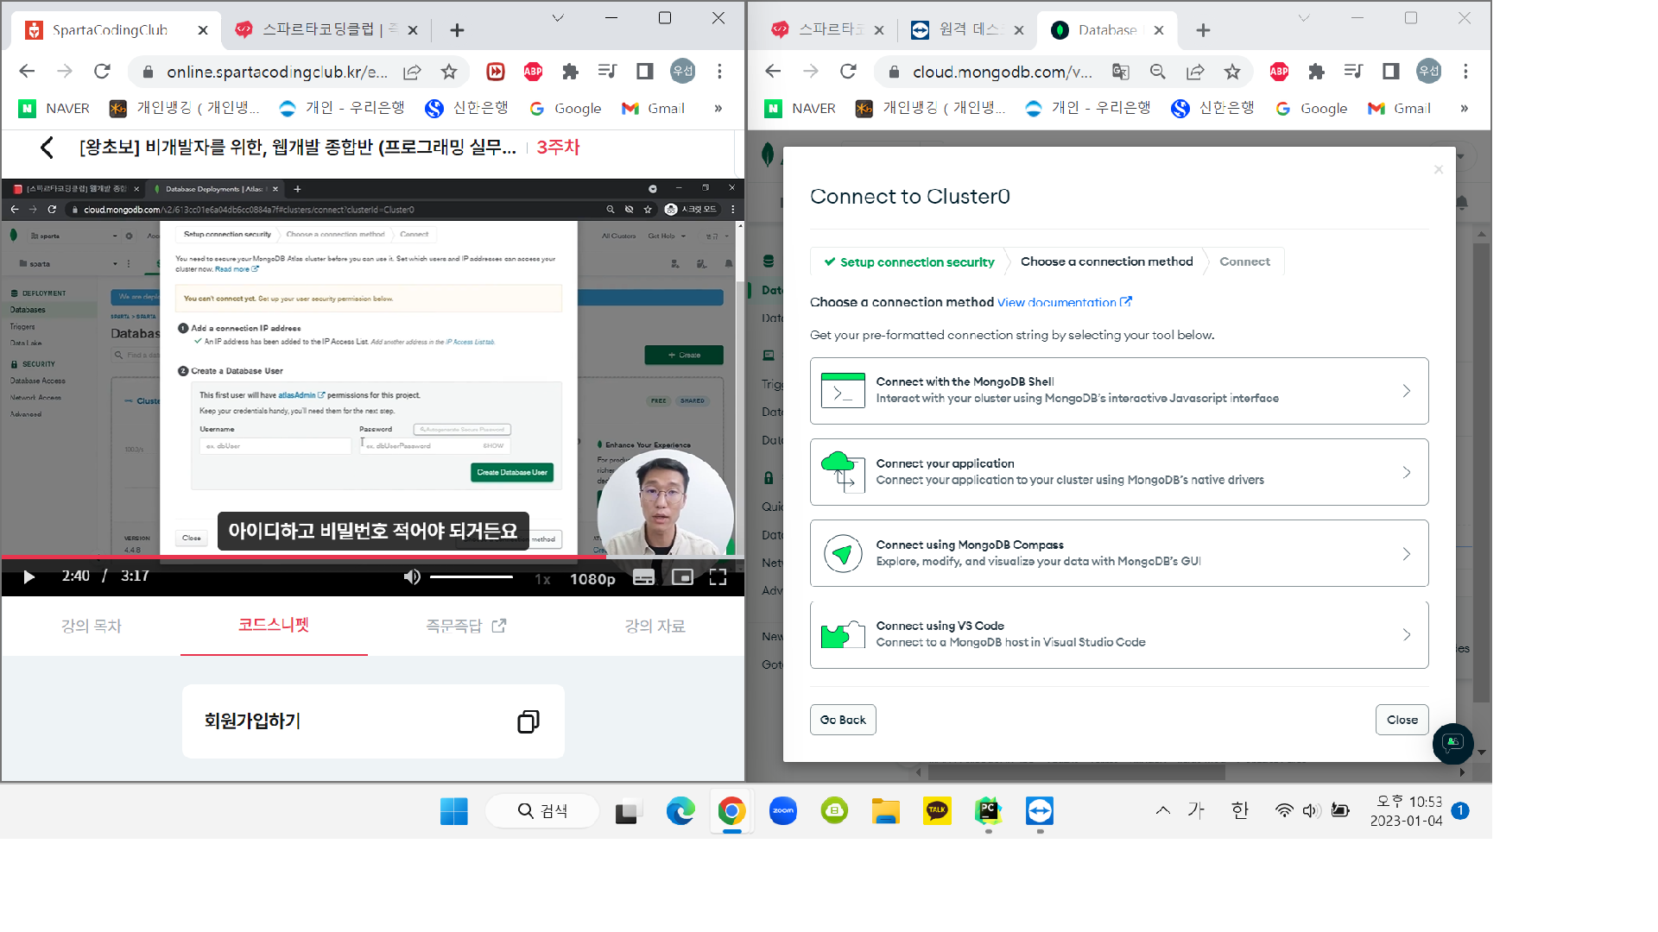1658x932 pixels.
Task: Open the 강의 목차 tab
Action: pyautogui.click(x=92, y=626)
